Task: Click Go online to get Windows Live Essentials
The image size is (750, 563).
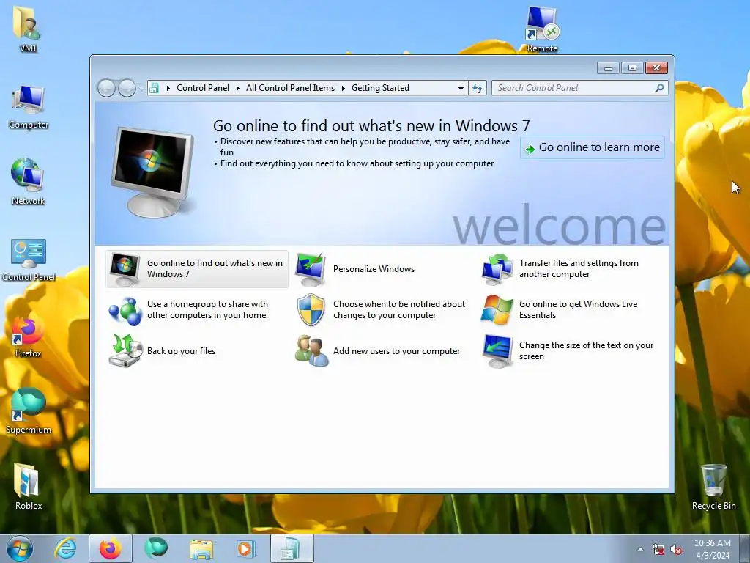Action: point(579,310)
